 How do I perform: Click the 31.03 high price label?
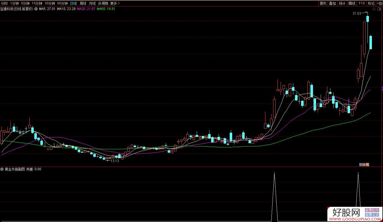point(357,14)
